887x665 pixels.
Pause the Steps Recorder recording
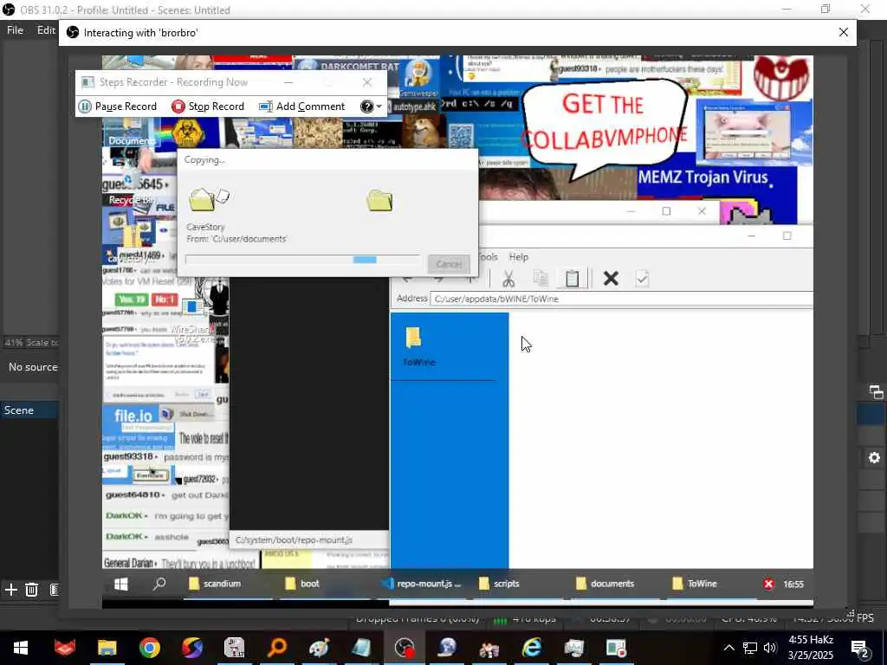point(118,107)
